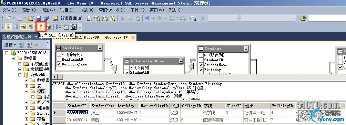Click the Undo arrow icon

[147, 18]
